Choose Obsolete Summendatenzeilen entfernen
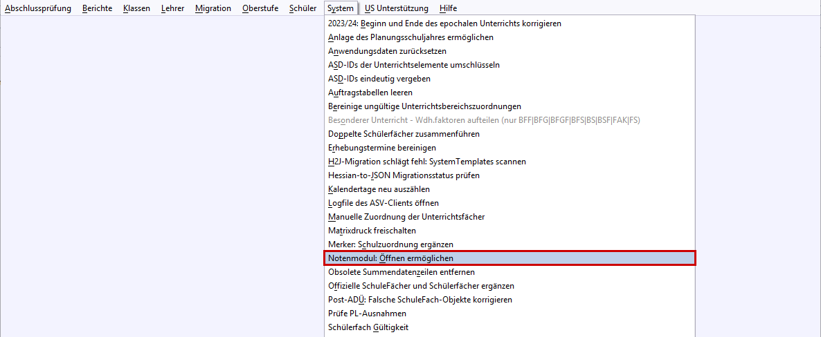 point(510,271)
